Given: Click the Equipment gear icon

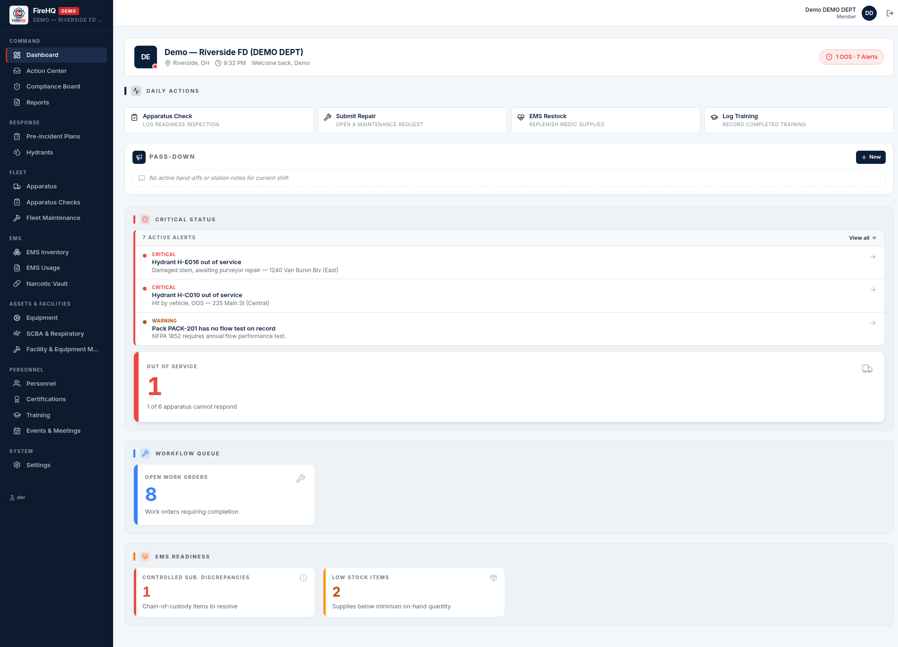Looking at the screenshot, I should (x=17, y=318).
